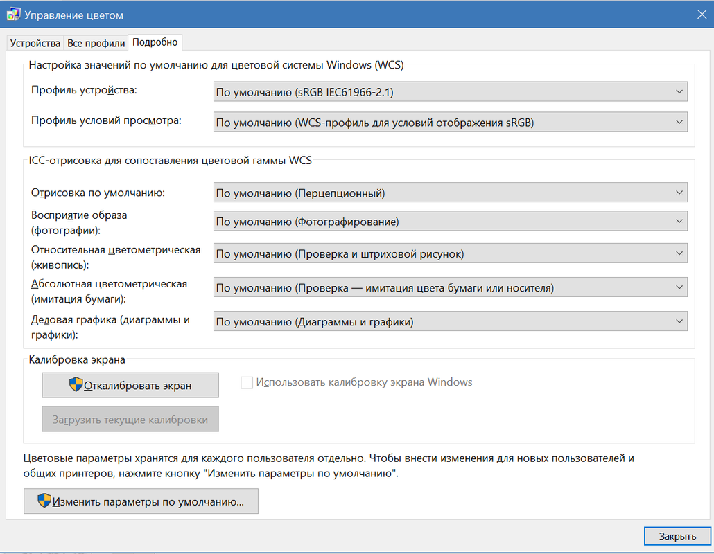This screenshot has width=714, height=554.
Task: Click the Откалибровать экран button
Action: tap(130, 385)
